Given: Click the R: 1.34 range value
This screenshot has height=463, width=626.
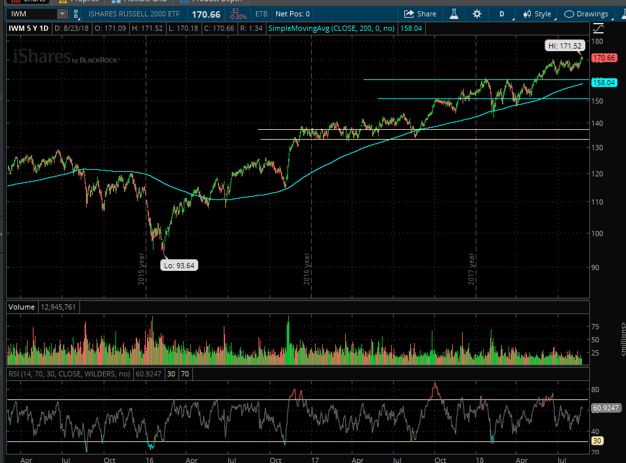Looking at the screenshot, I should click(x=251, y=28).
